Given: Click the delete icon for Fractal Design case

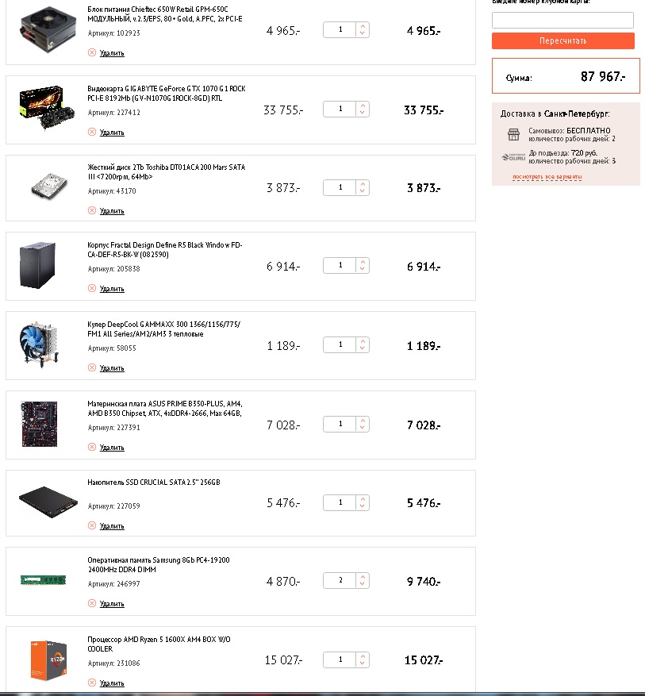Looking at the screenshot, I should pyautogui.click(x=92, y=288).
